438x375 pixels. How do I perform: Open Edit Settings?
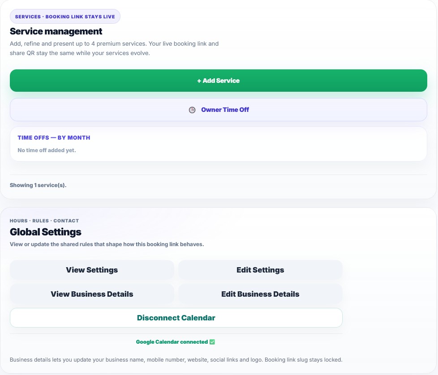click(260, 270)
